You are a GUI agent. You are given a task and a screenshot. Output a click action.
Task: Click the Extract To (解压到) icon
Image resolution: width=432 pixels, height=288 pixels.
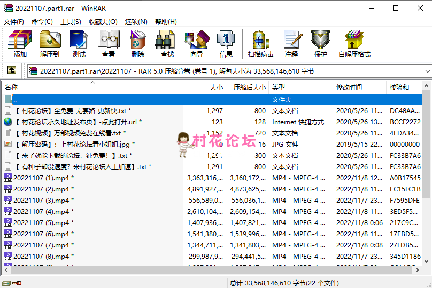point(49,43)
